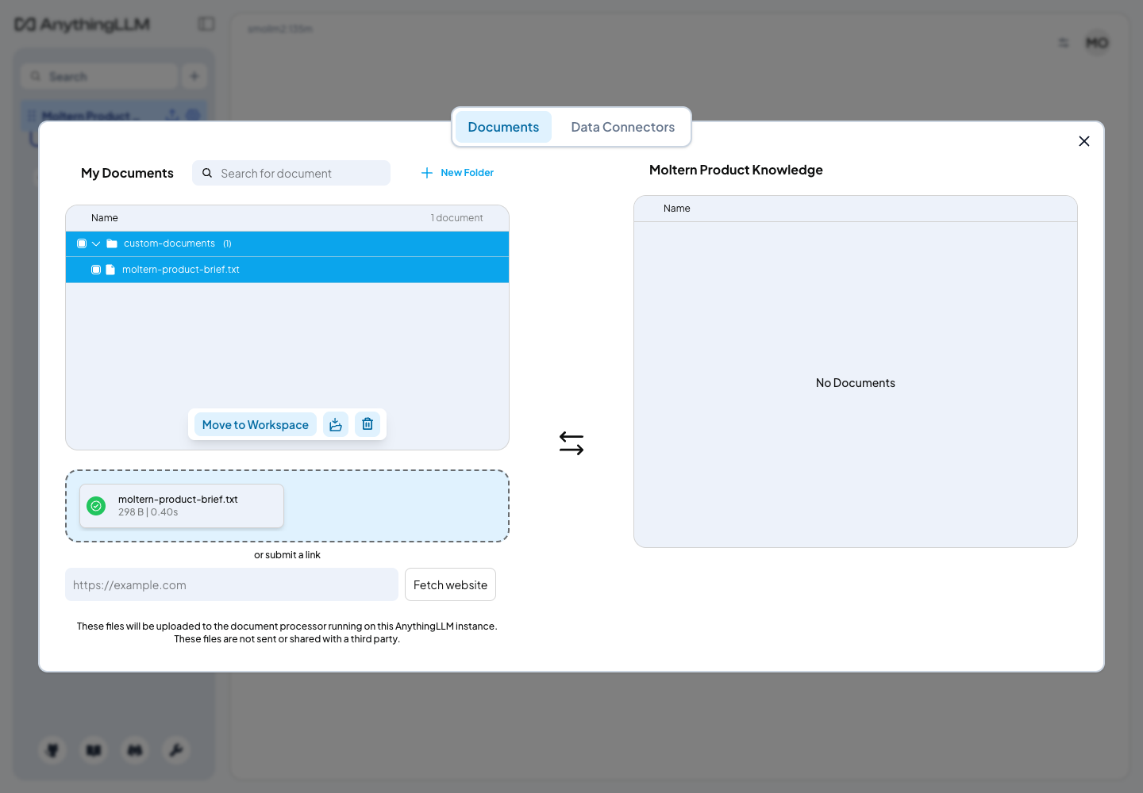The width and height of the screenshot is (1143, 793).
Task: Click the Name header in My Documents
Action: point(105,218)
